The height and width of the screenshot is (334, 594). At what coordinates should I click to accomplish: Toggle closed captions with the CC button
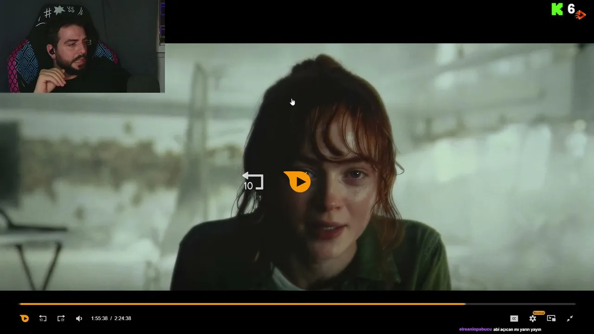514,318
